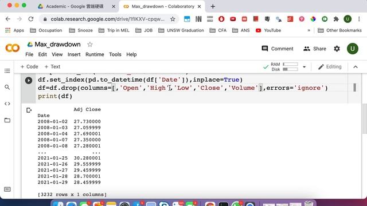Click the notebook title Max_drawdown
The height and width of the screenshot is (206, 367).
tap(57, 45)
